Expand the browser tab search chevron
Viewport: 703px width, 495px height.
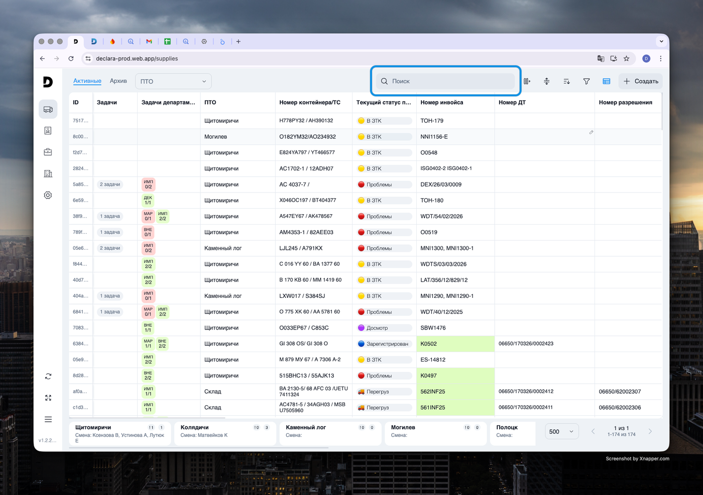661,41
